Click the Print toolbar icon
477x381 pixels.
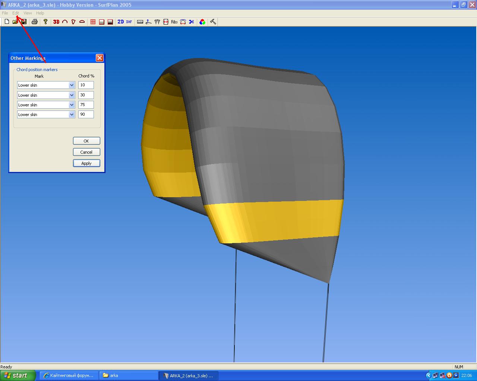pos(35,22)
